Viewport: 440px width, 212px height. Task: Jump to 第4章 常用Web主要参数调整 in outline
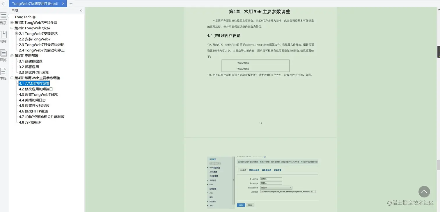[x=37, y=78]
